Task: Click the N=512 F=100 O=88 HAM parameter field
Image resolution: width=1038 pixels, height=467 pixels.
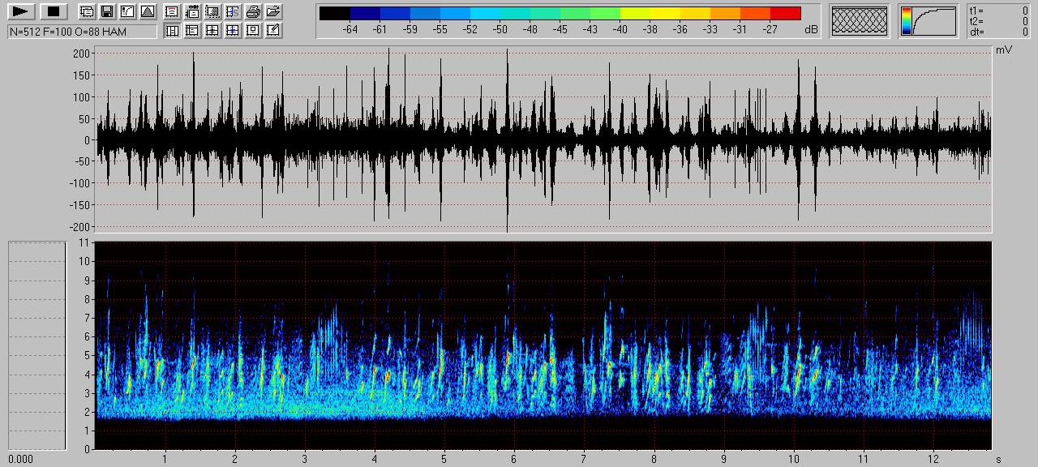Action: pyautogui.click(x=82, y=32)
